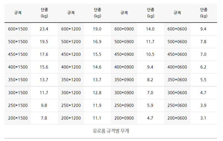This screenshot has height=141, width=223.
Task: Choose the 200*0900 size cell
Action: point(124,118)
